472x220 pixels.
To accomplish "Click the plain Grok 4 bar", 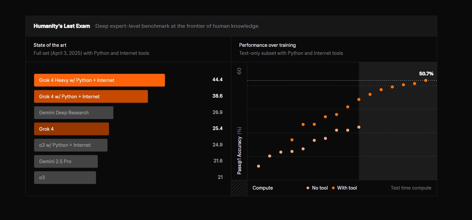I will [x=71, y=129].
